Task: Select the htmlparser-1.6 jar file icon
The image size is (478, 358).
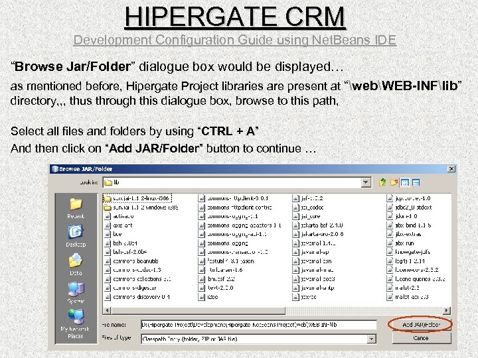Action: (202, 270)
